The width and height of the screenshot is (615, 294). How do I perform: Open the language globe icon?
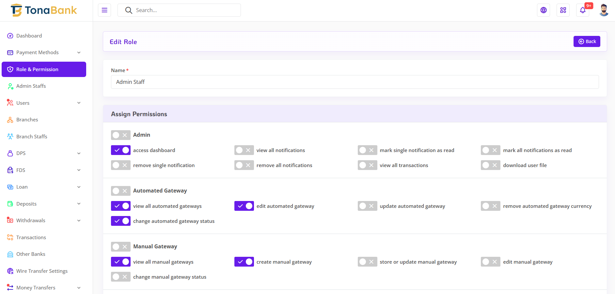pos(544,10)
